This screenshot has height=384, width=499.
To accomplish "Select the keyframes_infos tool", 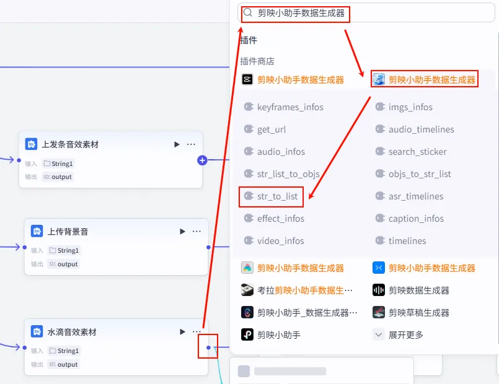I will [x=290, y=107].
